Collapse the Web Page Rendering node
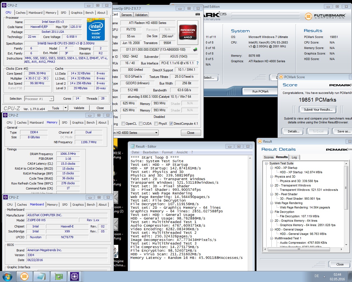Viewport: 352px width, 282px height. click(271, 203)
